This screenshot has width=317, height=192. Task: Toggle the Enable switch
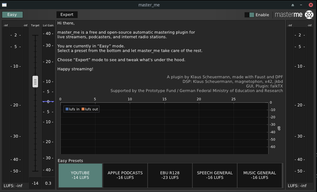249,15
